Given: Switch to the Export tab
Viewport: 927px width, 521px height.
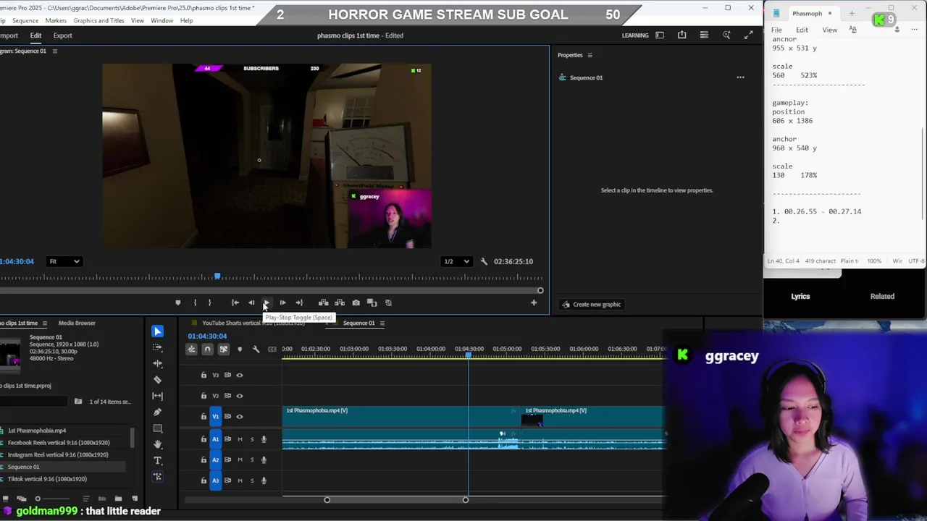Looking at the screenshot, I should click(x=62, y=35).
